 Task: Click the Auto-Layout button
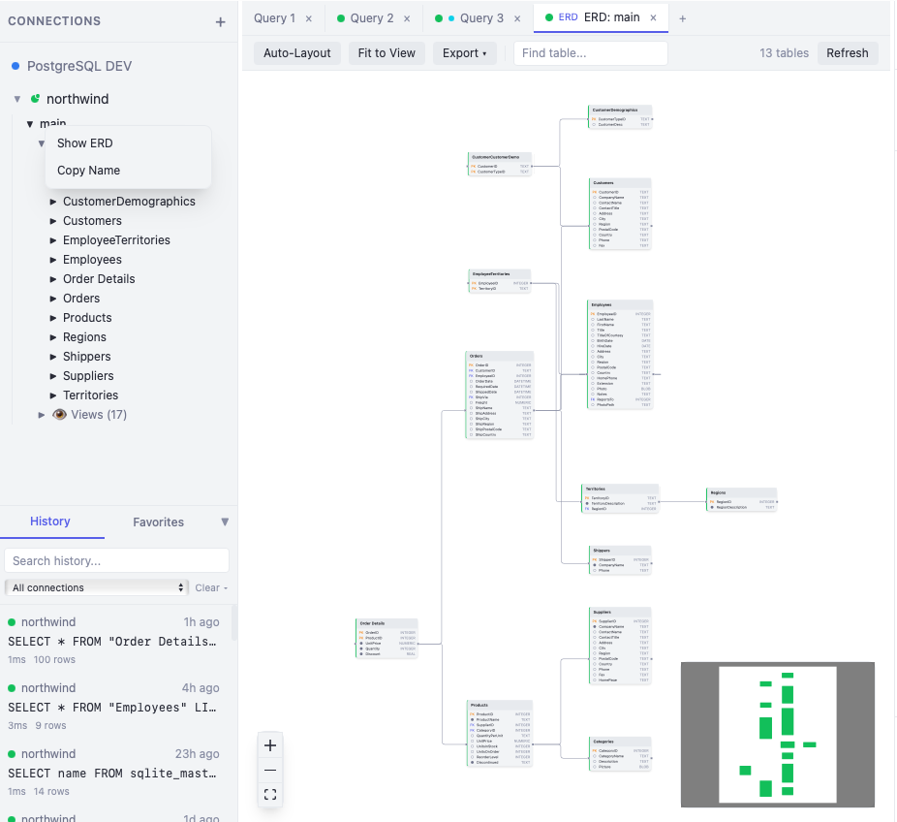297,53
